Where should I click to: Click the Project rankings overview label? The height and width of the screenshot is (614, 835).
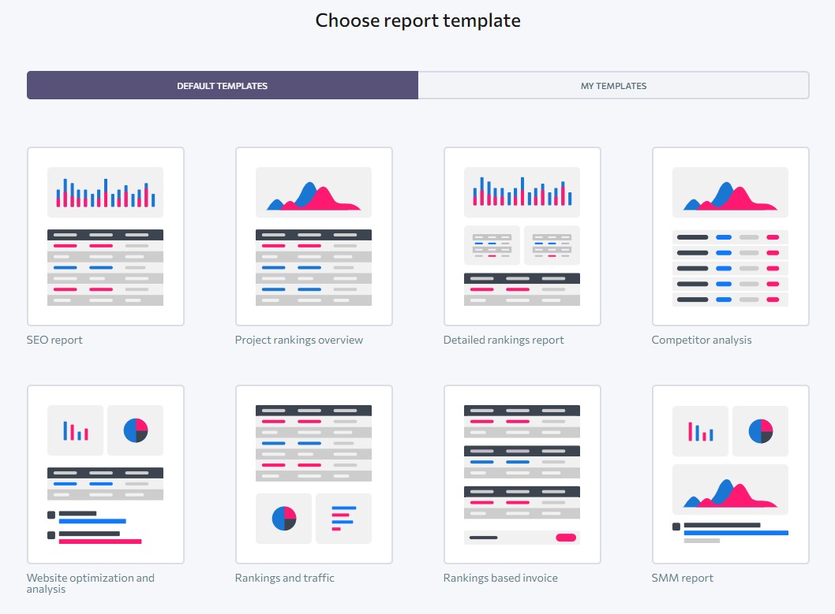pos(298,340)
